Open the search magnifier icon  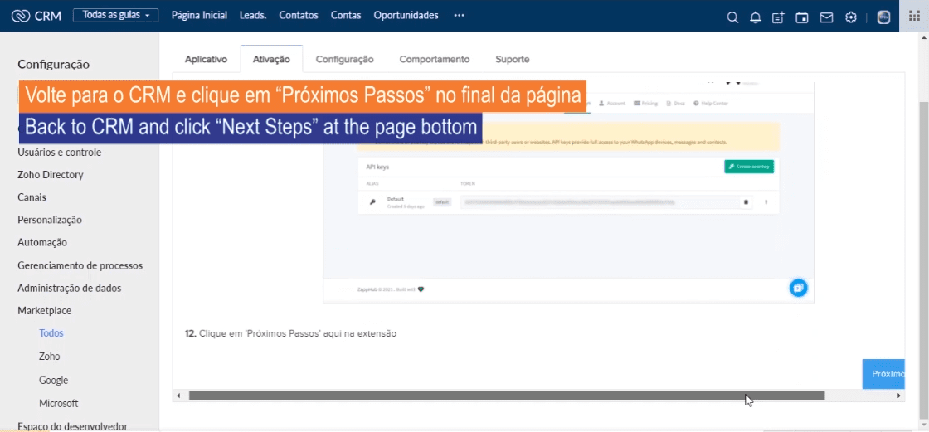732,17
